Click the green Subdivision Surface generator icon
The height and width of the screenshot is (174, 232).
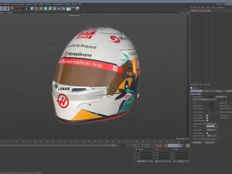[41, 8]
